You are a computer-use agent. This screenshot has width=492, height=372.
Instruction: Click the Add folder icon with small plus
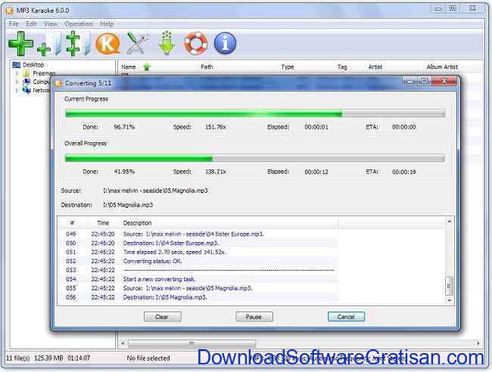pos(49,44)
